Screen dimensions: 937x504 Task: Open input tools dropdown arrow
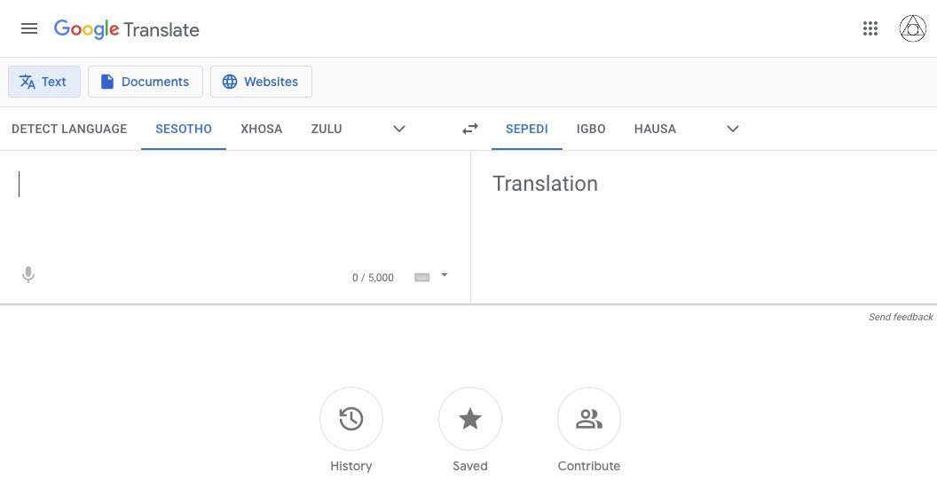click(x=445, y=275)
